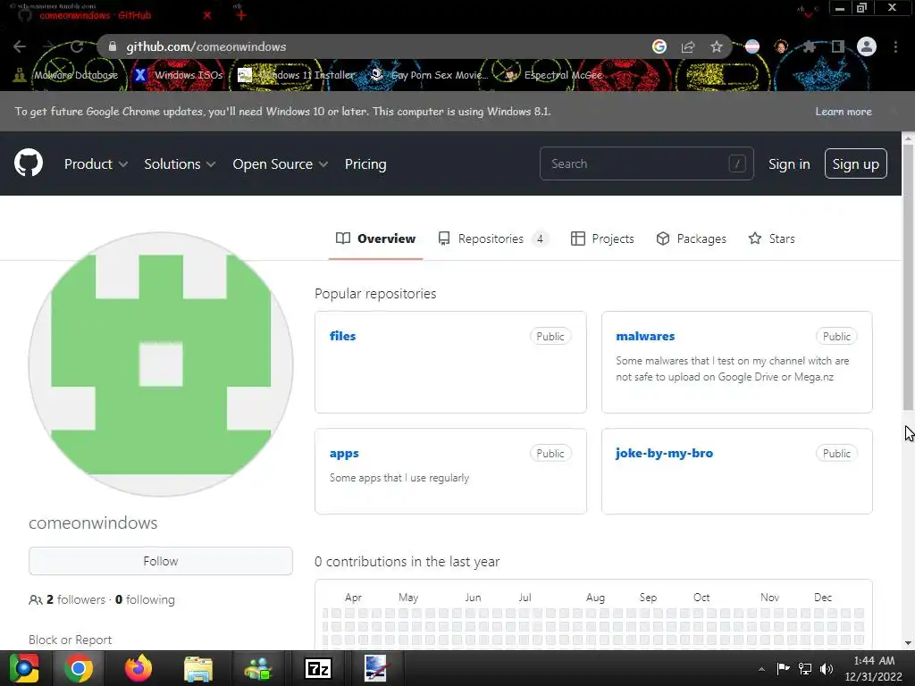Image resolution: width=915 pixels, height=686 pixels.
Task: Focus the GitHub Search field
Action: click(647, 164)
